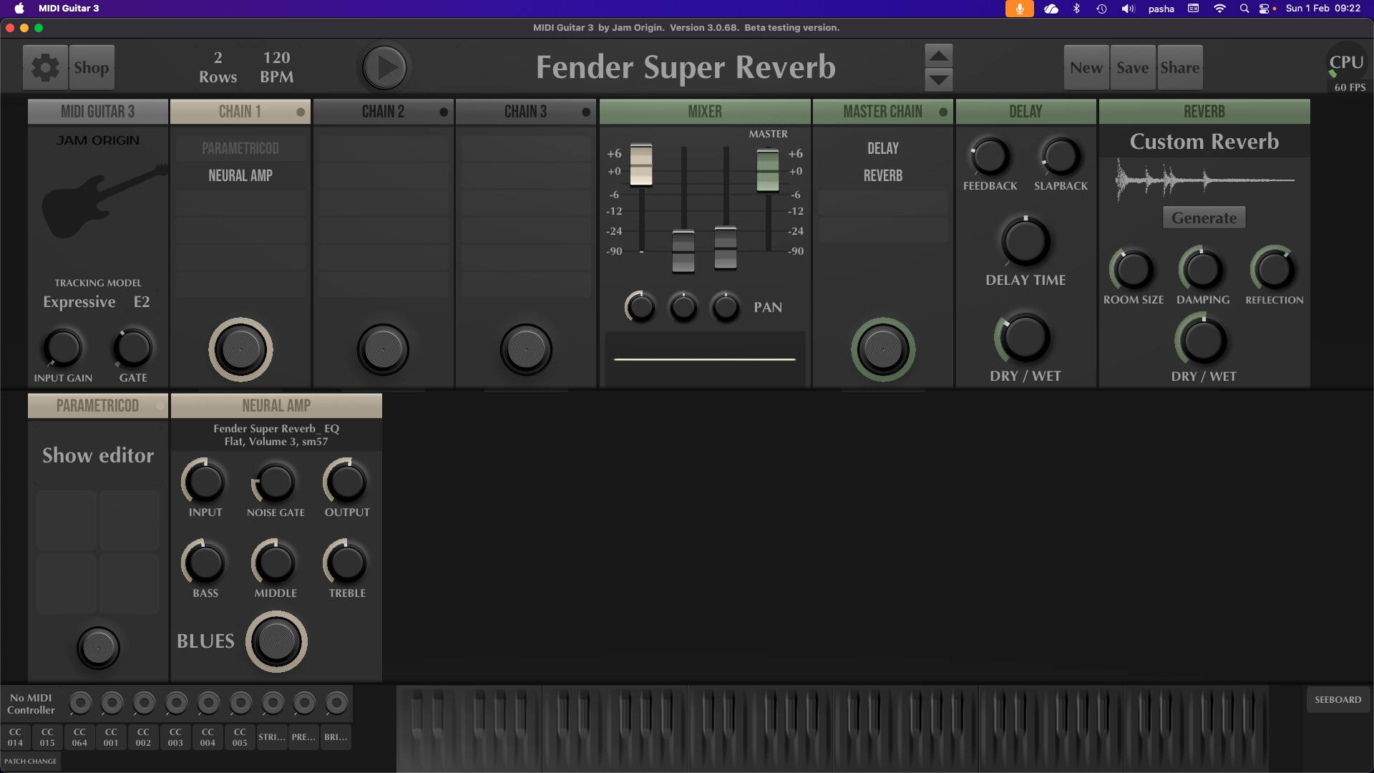Open the settings gear icon
Viewport: 1374px width, 773px height.
coord(45,67)
